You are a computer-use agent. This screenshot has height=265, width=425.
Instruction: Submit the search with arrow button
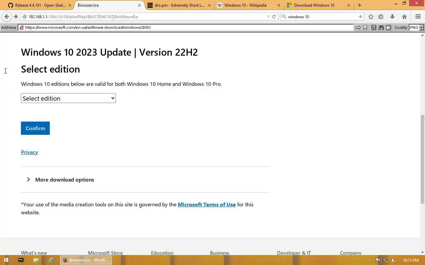click(360, 17)
